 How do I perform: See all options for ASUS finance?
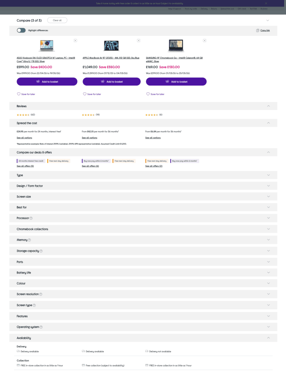coord(24,138)
